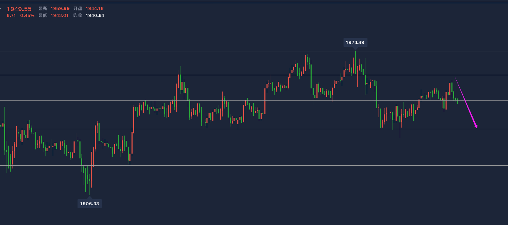The image size is (508, 225).
Task: Click the 1906.33 lowest price label
Action: tap(90, 204)
